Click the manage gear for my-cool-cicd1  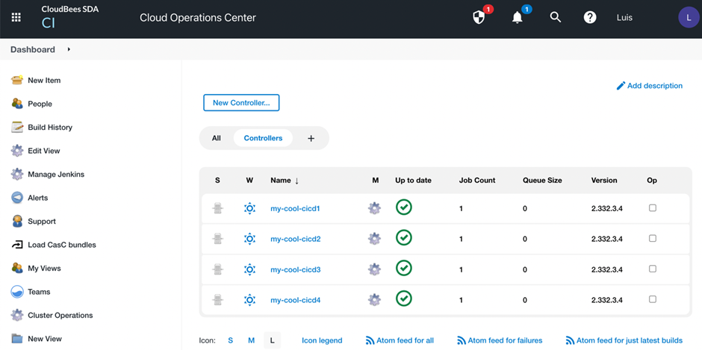click(374, 208)
